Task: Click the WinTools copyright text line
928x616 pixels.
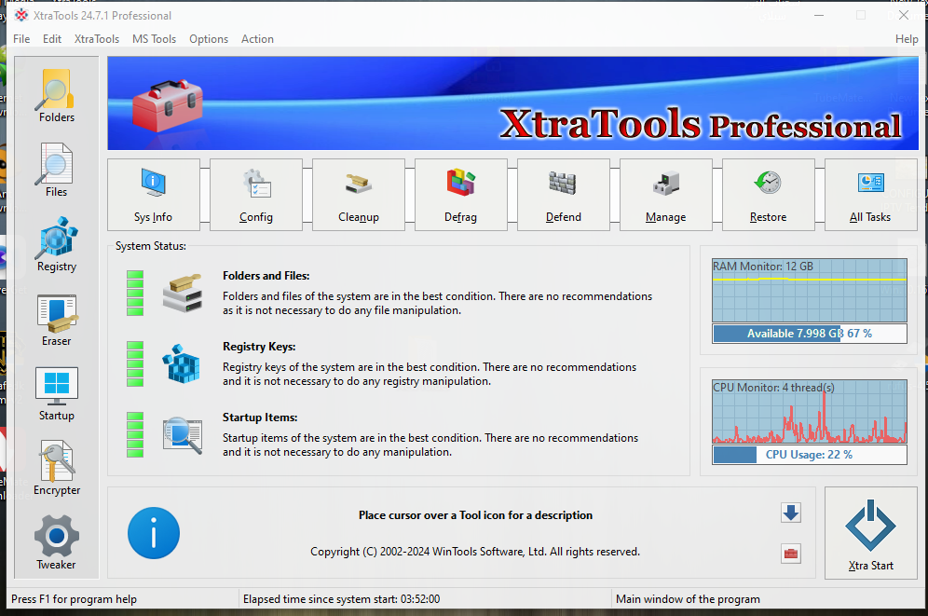Action: 475,552
